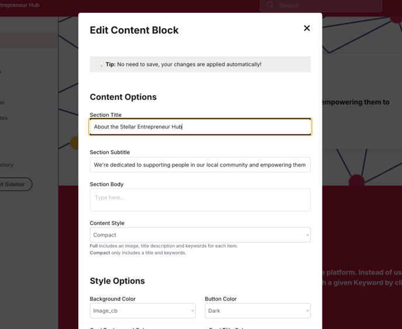Close the Edit Content Block dialog
Viewport: 402px width, 329px height.
coord(307,28)
